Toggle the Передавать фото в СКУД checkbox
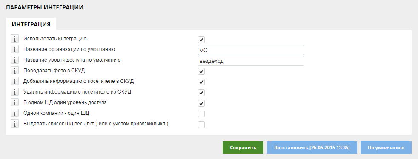418x159 pixels. [x=201, y=71]
